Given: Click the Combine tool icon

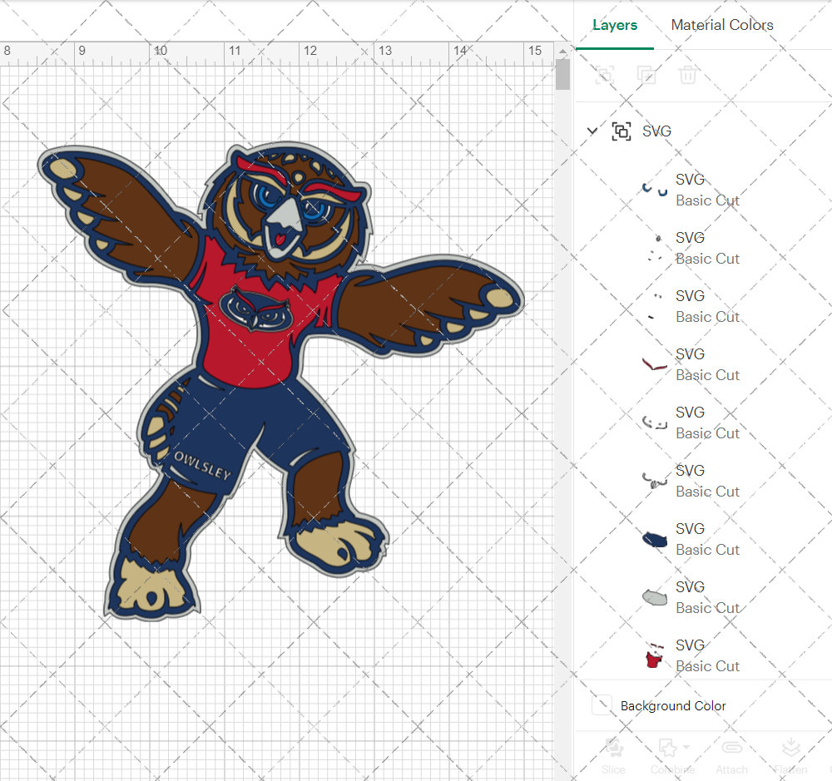Looking at the screenshot, I should click(668, 749).
